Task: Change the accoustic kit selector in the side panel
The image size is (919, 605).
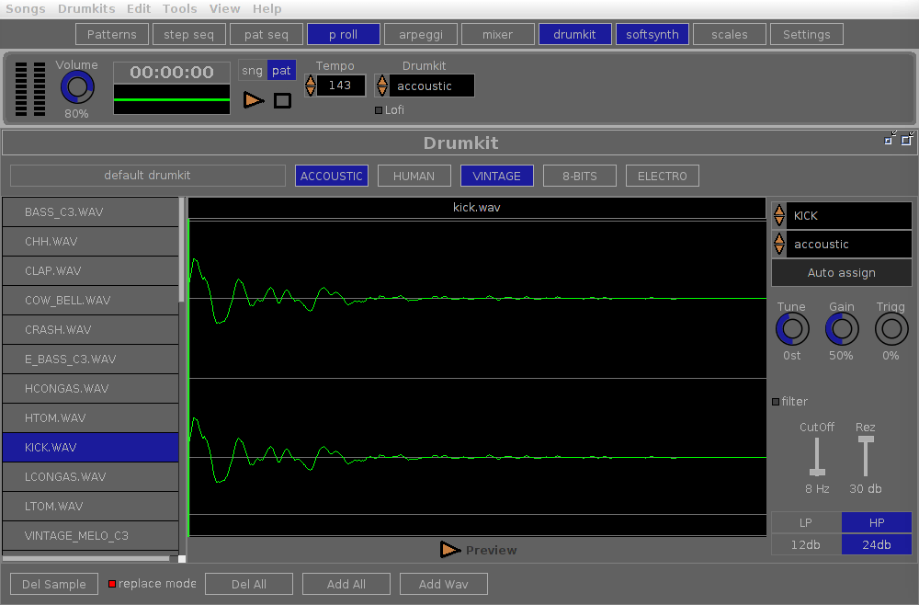Action: [779, 244]
